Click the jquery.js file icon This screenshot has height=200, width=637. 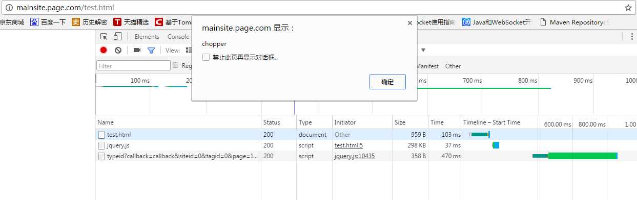[101, 145]
